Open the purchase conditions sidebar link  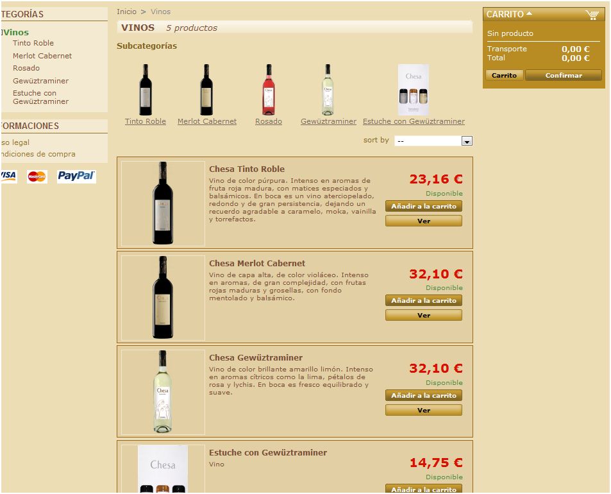click(x=38, y=154)
